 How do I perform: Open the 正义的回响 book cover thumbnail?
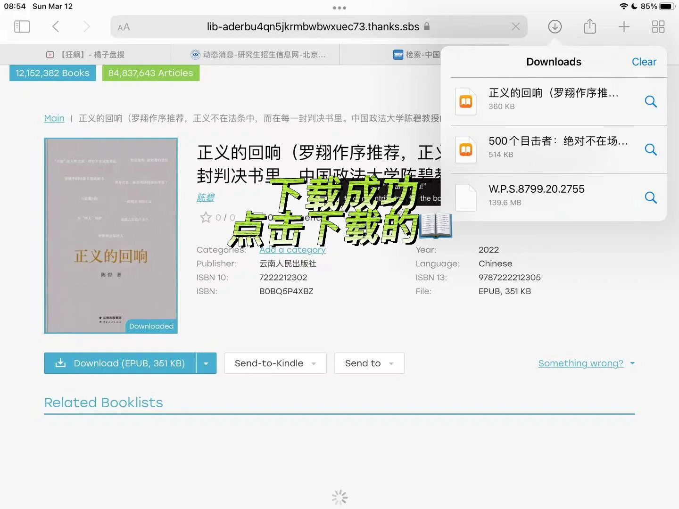[111, 236]
